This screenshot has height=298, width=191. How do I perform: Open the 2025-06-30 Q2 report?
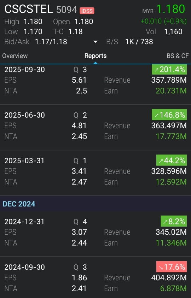(x=95, y=127)
